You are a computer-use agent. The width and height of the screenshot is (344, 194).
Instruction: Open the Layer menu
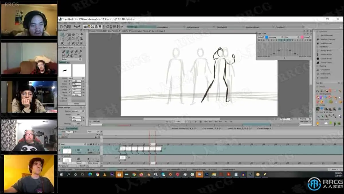tap(85, 23)
